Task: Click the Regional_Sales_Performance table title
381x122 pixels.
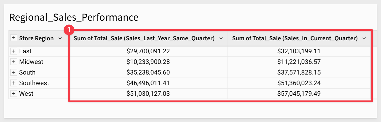Action: pos(74,17)
